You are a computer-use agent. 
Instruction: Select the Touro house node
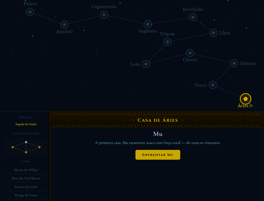213,85
